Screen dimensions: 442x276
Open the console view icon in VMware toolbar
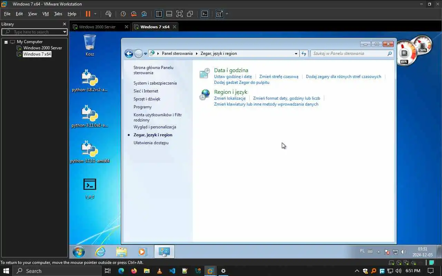pos(205,14)
